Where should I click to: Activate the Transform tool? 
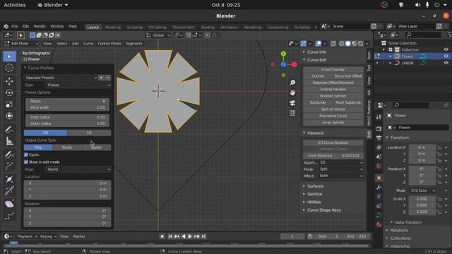pyautogui.click(x=9, y=116)
